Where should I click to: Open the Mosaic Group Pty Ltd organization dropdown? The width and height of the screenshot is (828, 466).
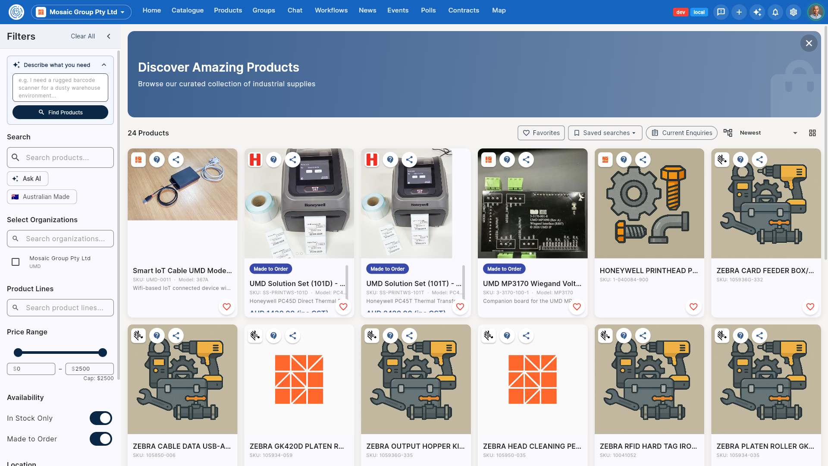tap(81, 12)
